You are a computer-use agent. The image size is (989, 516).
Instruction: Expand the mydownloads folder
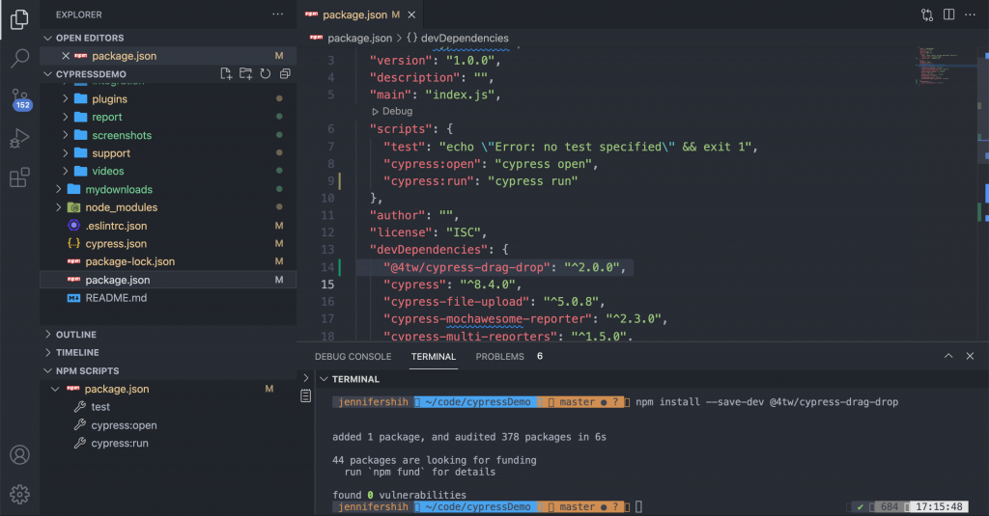pyautogui.click(x=58, y=189)
